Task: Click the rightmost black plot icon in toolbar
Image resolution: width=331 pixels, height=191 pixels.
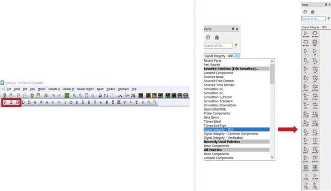Action: [186, 95]
